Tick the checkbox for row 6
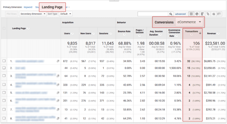Screen dimensions: 227x124 pyautogui.click(x=4, y=100)
